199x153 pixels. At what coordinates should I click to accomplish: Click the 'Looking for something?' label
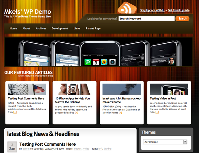pyautogui.click(x=102, y=19)
